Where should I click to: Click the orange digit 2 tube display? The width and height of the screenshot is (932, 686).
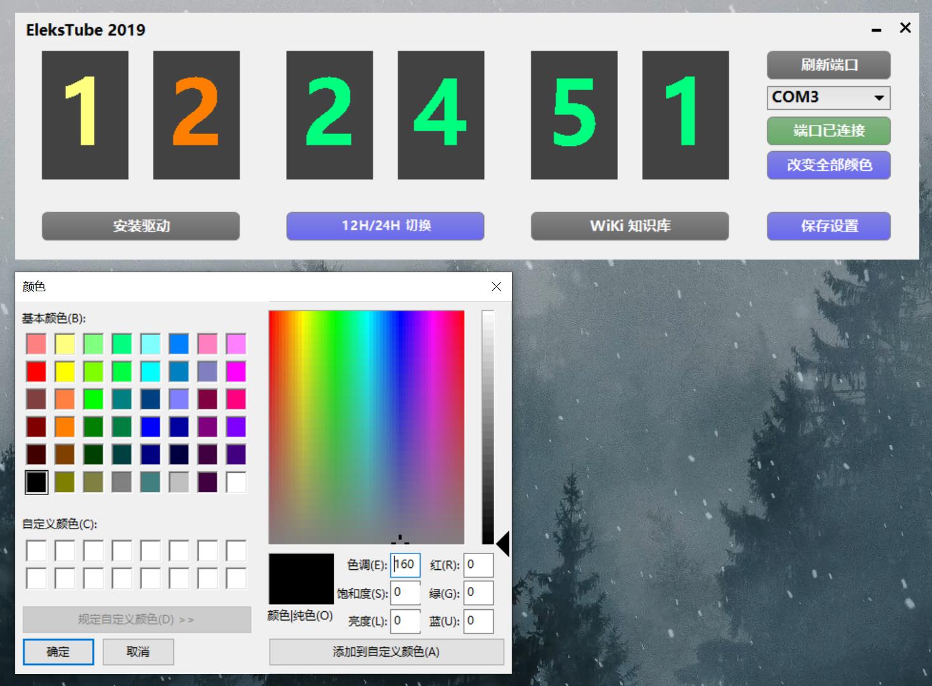(196, 115)
